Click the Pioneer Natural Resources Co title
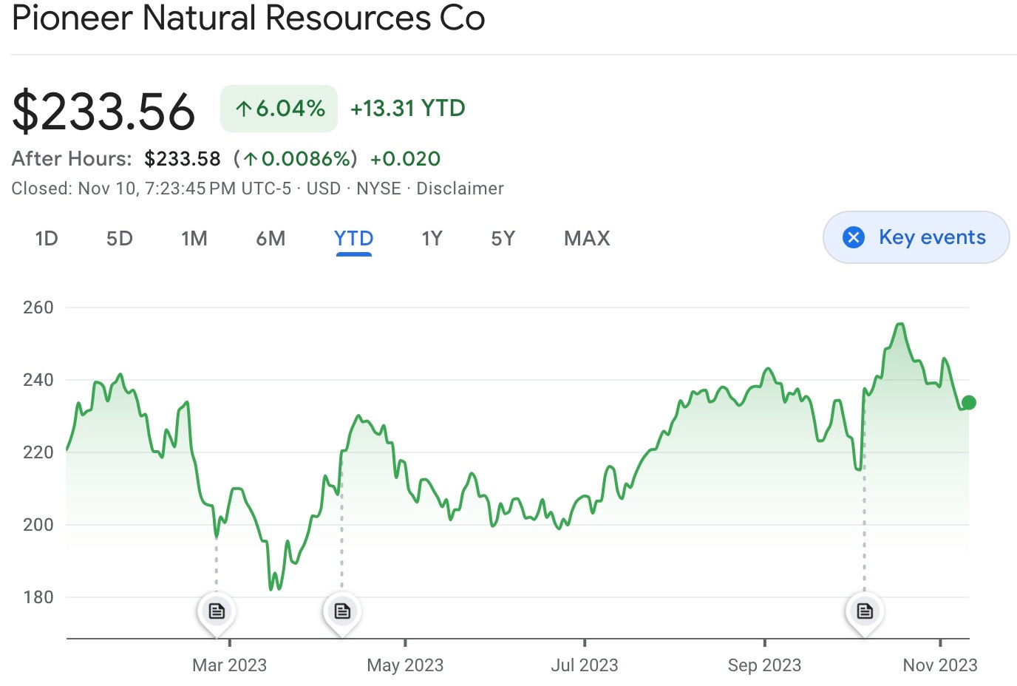This screenshot has width=1017, height=686. pos(248,18)
